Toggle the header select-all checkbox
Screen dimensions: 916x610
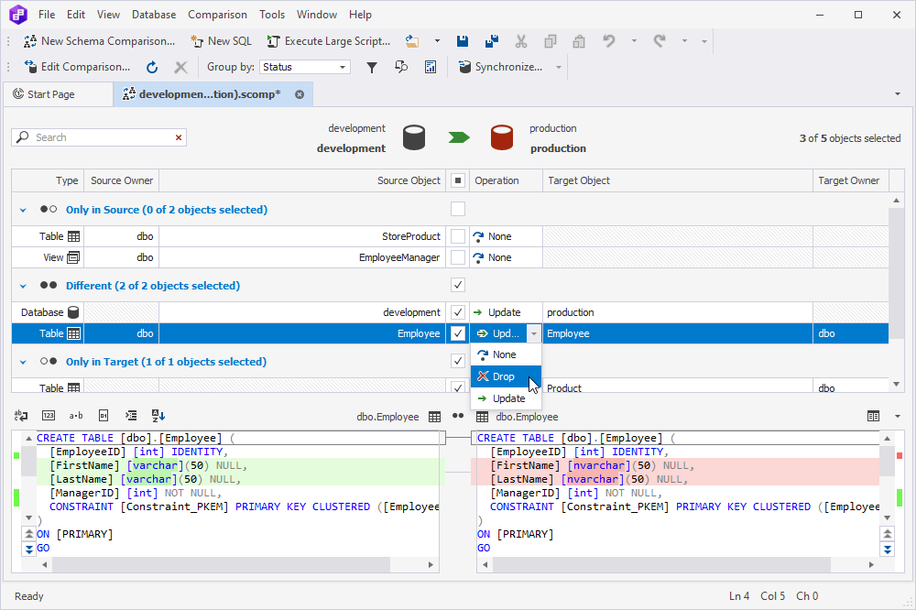[x=458, y=180]
